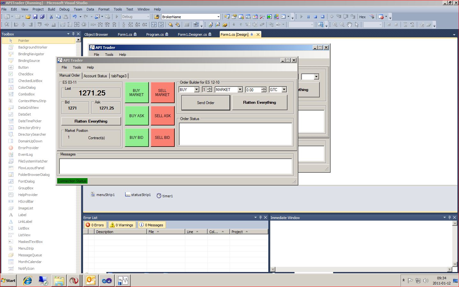Click the Align Tops layout icon

click(x=40, y=25)
